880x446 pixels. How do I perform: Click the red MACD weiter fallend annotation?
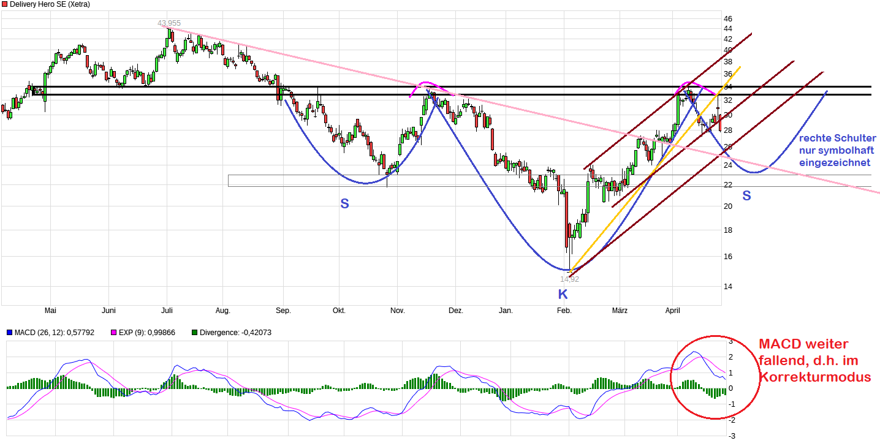click(x=814, y=361)
